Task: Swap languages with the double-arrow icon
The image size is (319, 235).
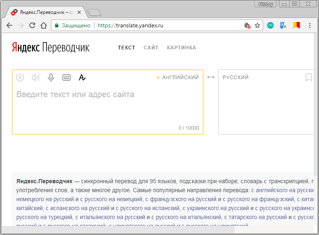Action: [211, 77]
